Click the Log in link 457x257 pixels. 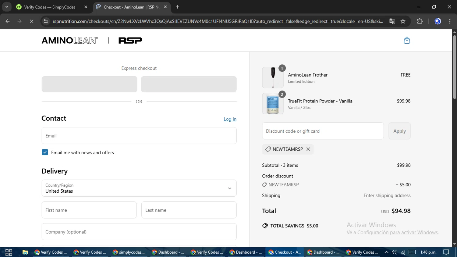(x=230, y=119)
